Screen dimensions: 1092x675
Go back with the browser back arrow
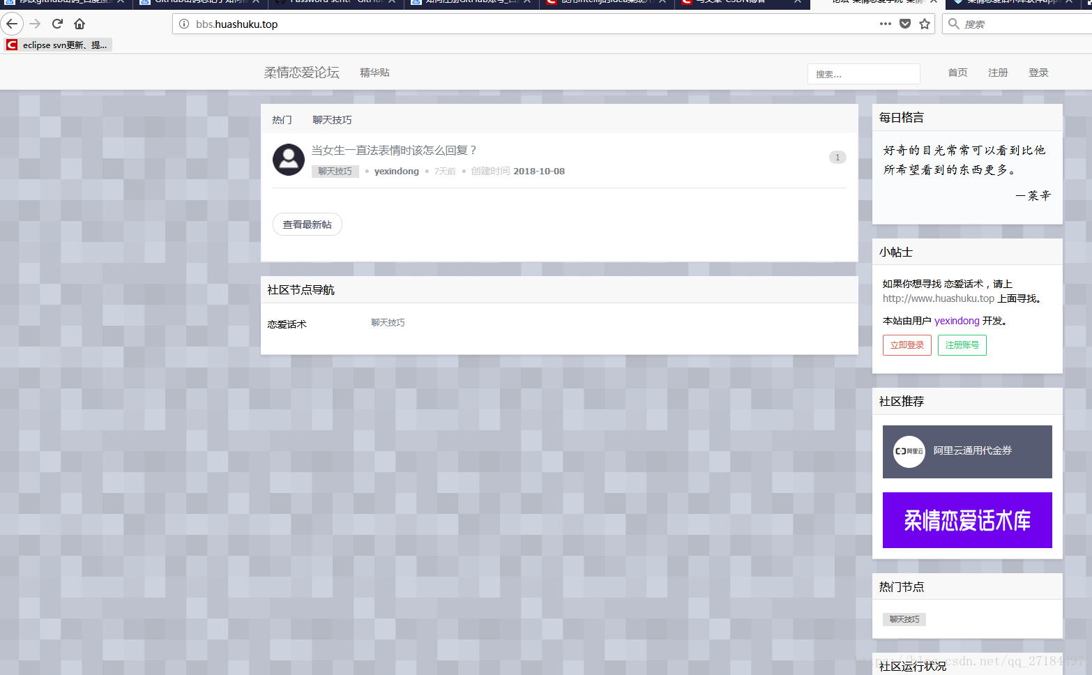point(12,24)
